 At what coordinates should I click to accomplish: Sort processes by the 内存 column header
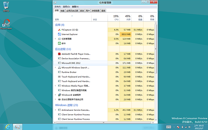point(125,18)
